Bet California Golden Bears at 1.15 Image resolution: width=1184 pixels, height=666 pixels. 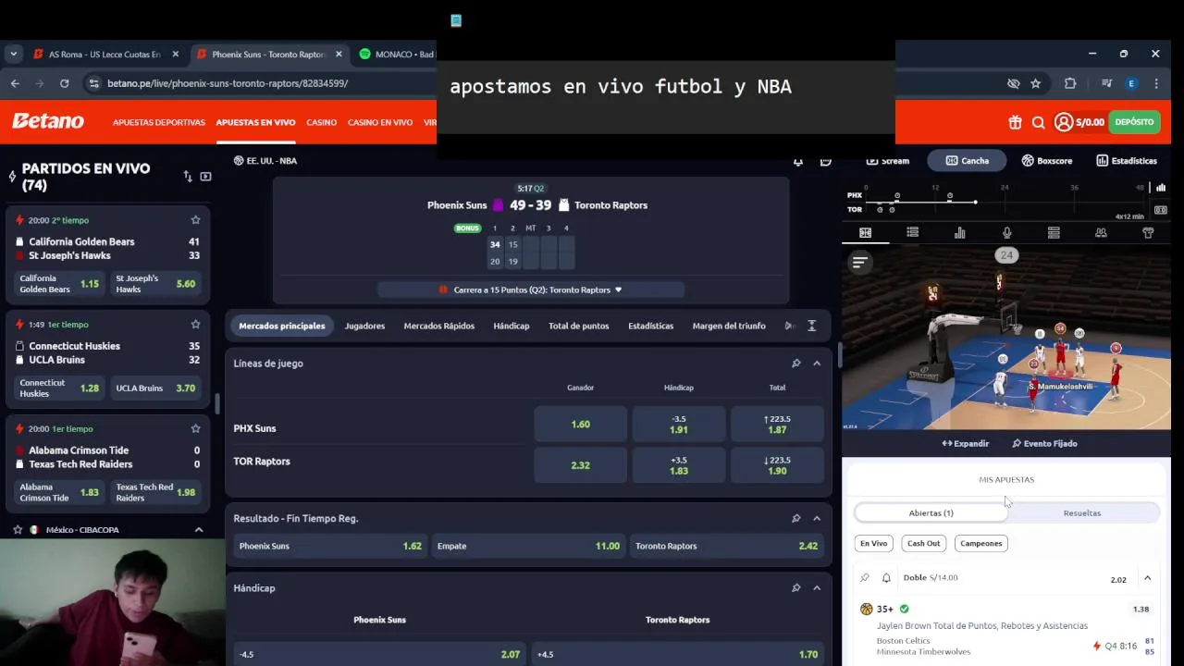coord(58,284)
